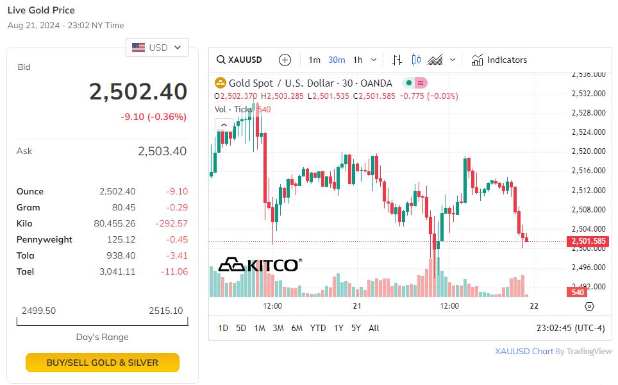The width and height of the screenshot is (618, 385).
Task: Toggle the pink data mode indicator
Action: [x=421, y=83]
